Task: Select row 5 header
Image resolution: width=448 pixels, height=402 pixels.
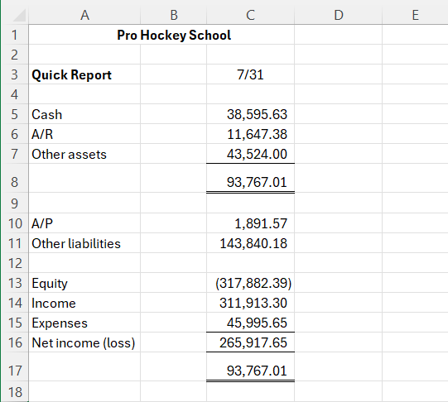Action: [15, 114]
